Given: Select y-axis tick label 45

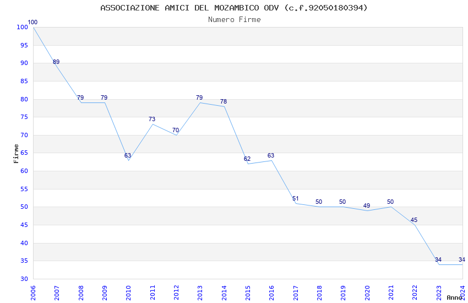Looking at the screenshot, I should click(x=24, y=225).
